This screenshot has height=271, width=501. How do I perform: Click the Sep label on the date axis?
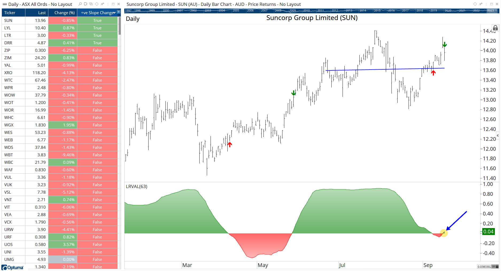[x=428, y=265]
